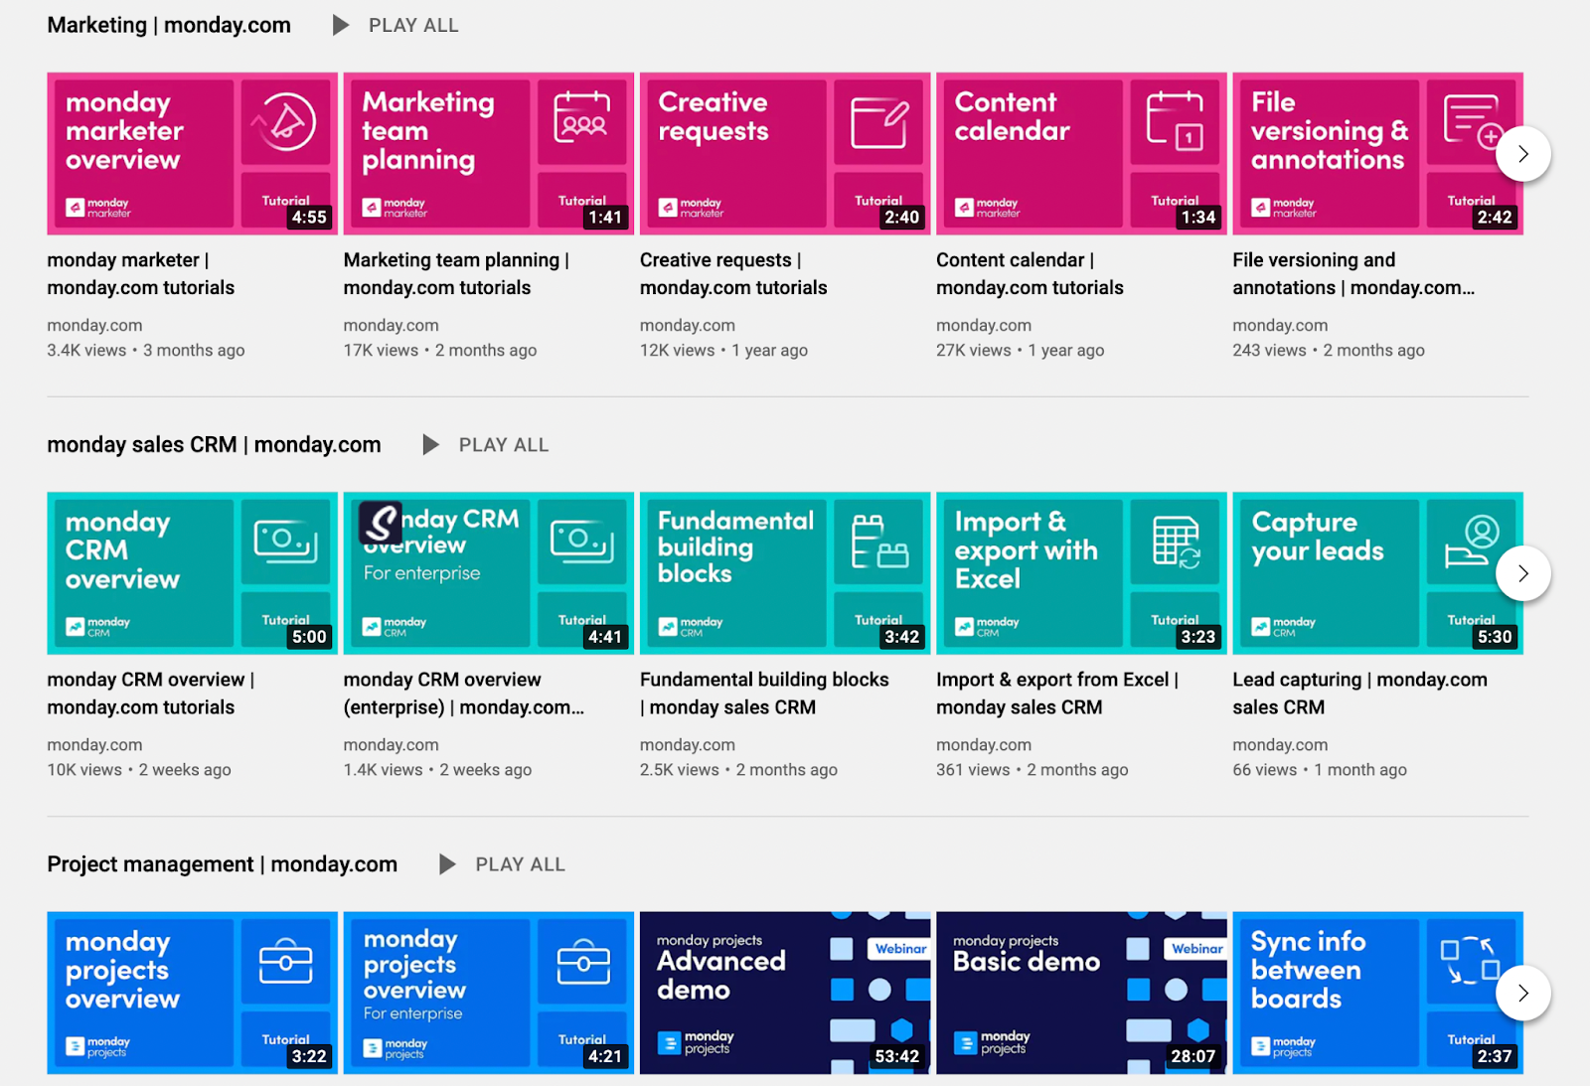This screenshot has width=1590, height=1086.
Task: Open Sync info between boards thumbnail
Action: [x=1377, y=993]
